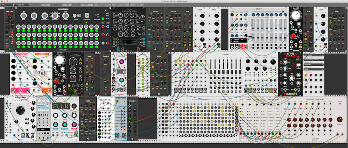
Task: Click the large evenVCO octave knob top row
Action: tap(295, 16)
